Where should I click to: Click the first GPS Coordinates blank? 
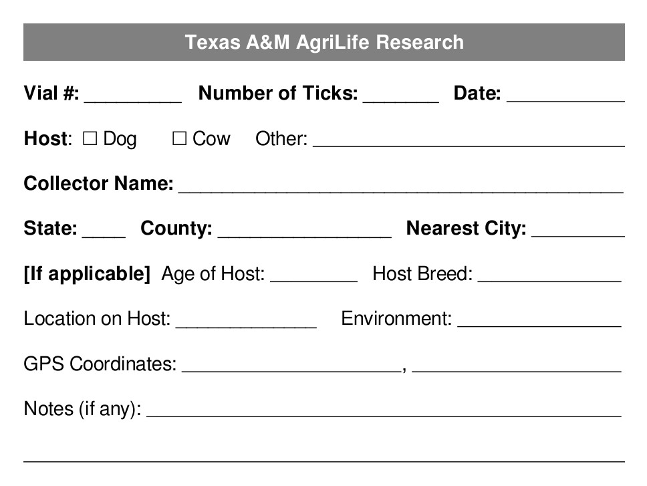click(x=291, y=365)
